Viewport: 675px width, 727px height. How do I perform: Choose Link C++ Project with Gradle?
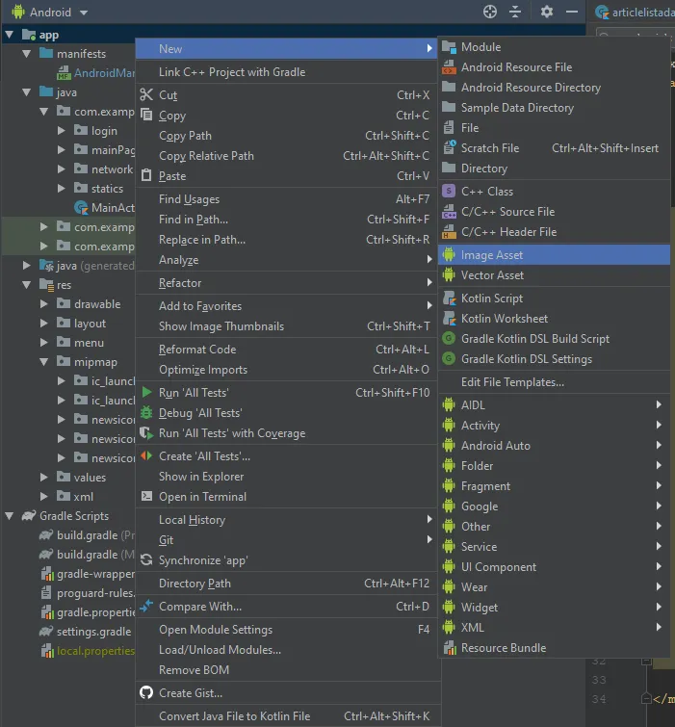click(288, 72)
